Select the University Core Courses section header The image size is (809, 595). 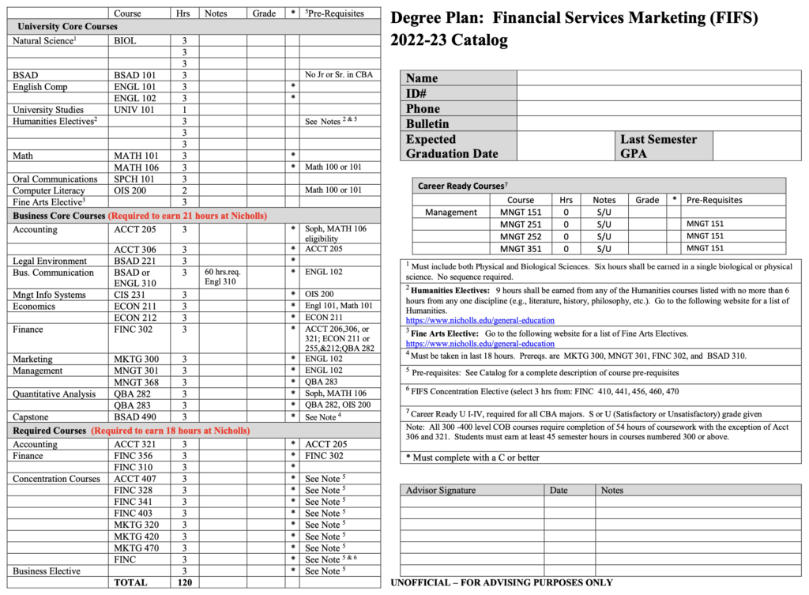pos(194,26)
